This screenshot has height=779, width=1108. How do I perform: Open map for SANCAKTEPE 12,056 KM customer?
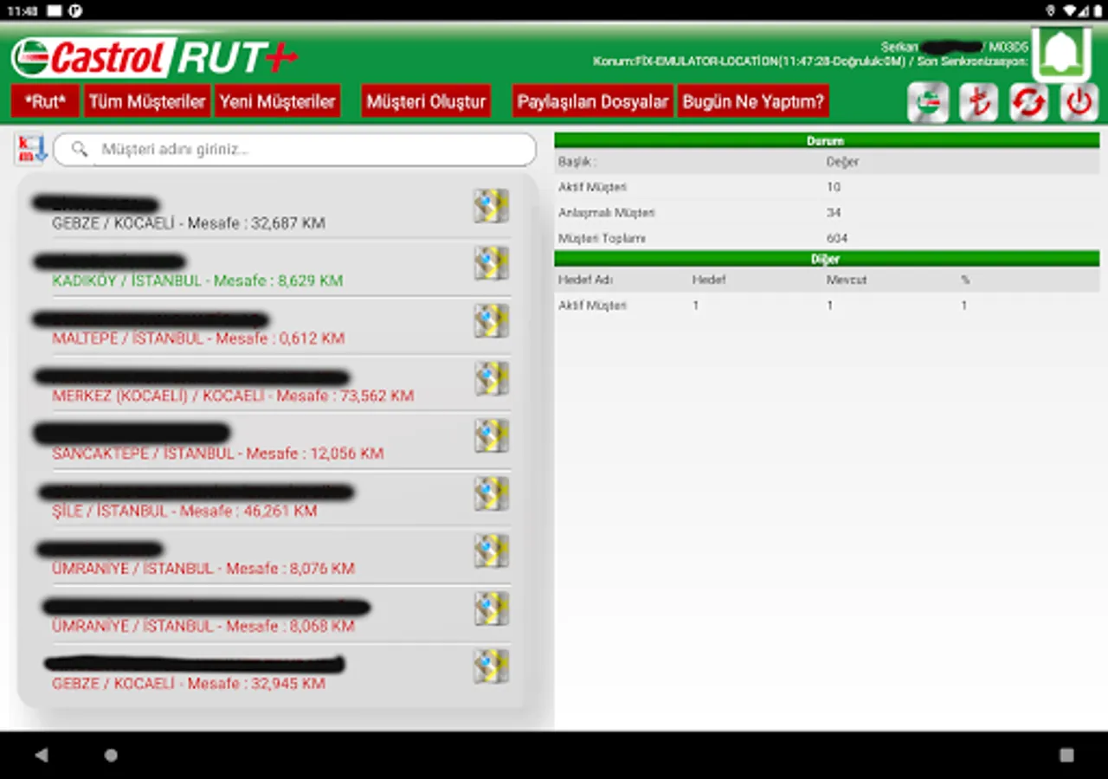click(491, 436)
